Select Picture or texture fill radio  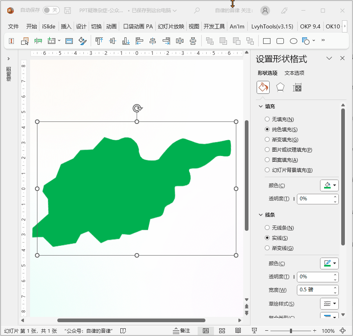[x=267, y=150]
